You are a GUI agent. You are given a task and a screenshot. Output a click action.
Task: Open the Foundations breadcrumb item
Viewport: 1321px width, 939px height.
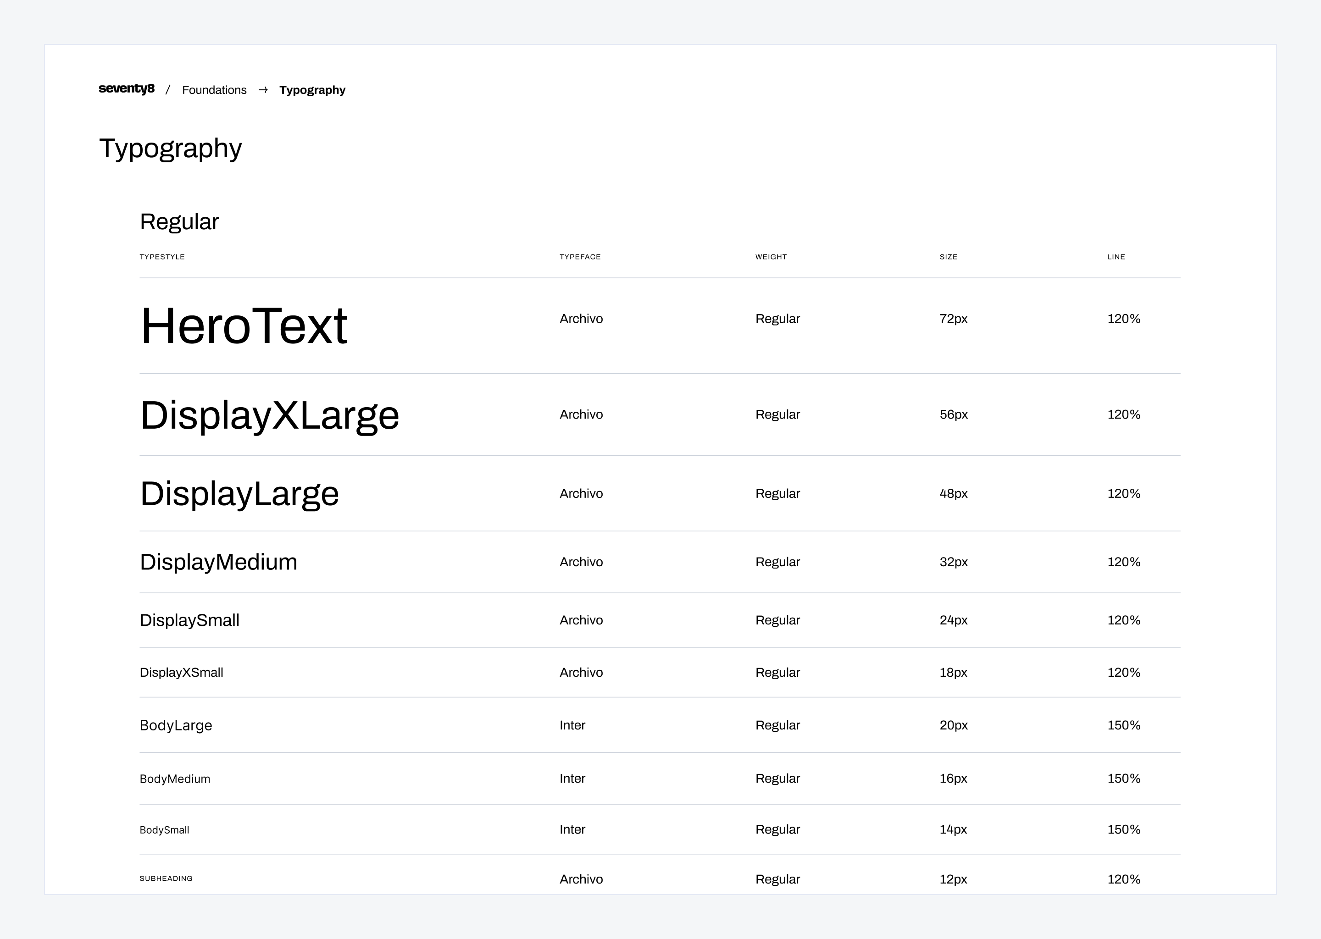[214, 89]
